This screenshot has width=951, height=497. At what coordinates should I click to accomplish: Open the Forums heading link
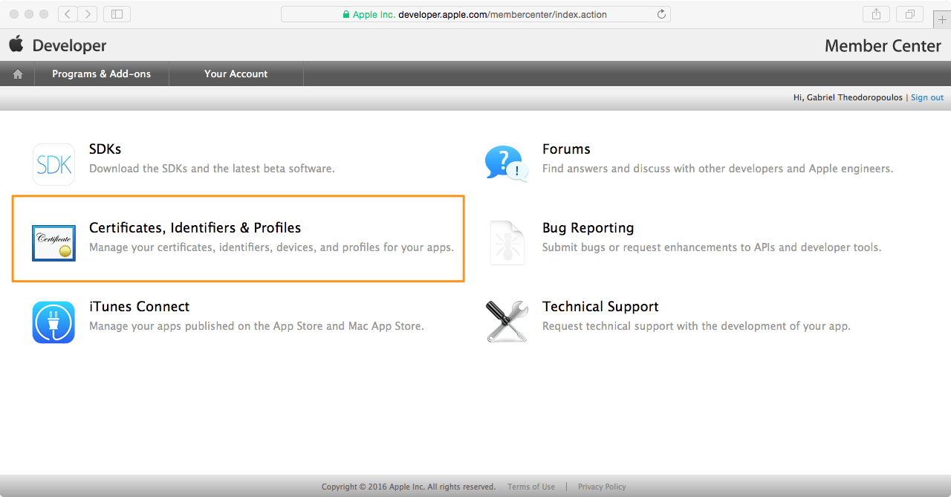pos(566,149)
